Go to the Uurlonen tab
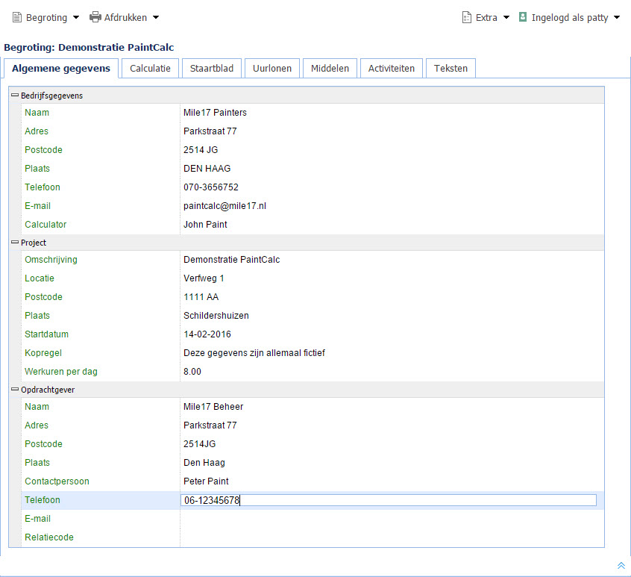This screenshot has height=577, width=631. coord(272,68)
